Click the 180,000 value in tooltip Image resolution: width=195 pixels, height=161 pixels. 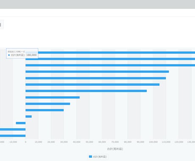point(31,55)
